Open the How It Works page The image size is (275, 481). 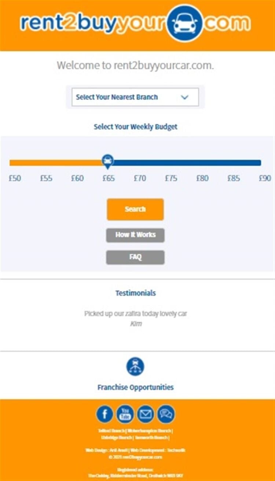pos(135,235)
